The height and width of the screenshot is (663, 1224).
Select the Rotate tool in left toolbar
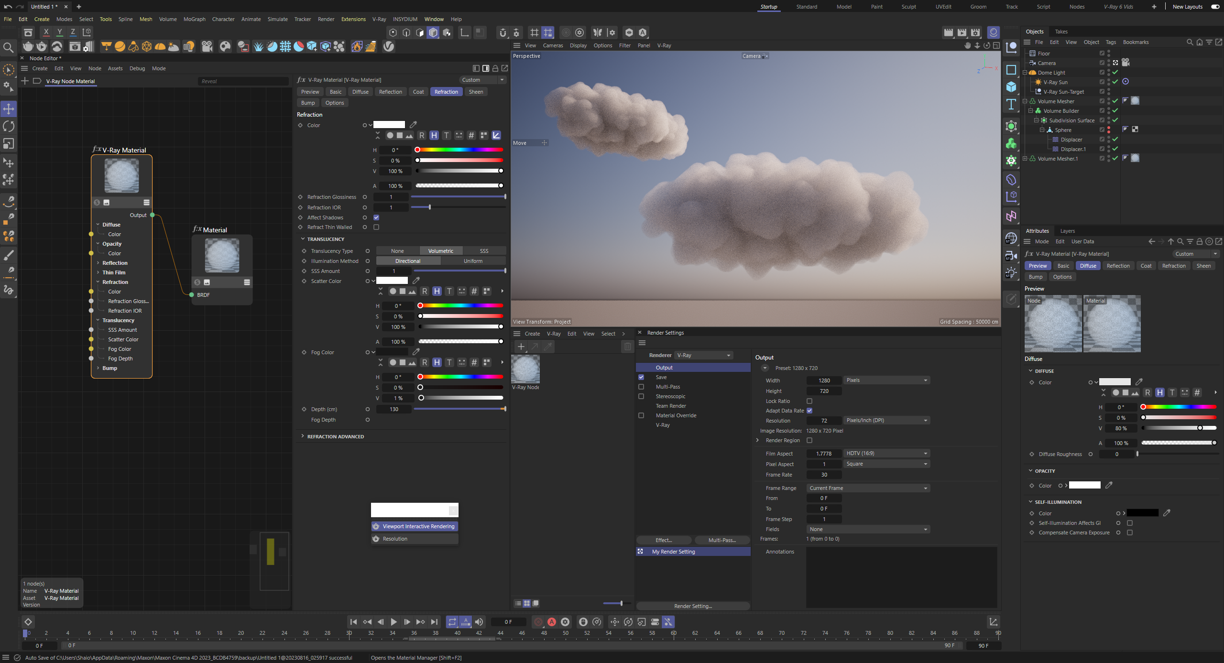9,126
